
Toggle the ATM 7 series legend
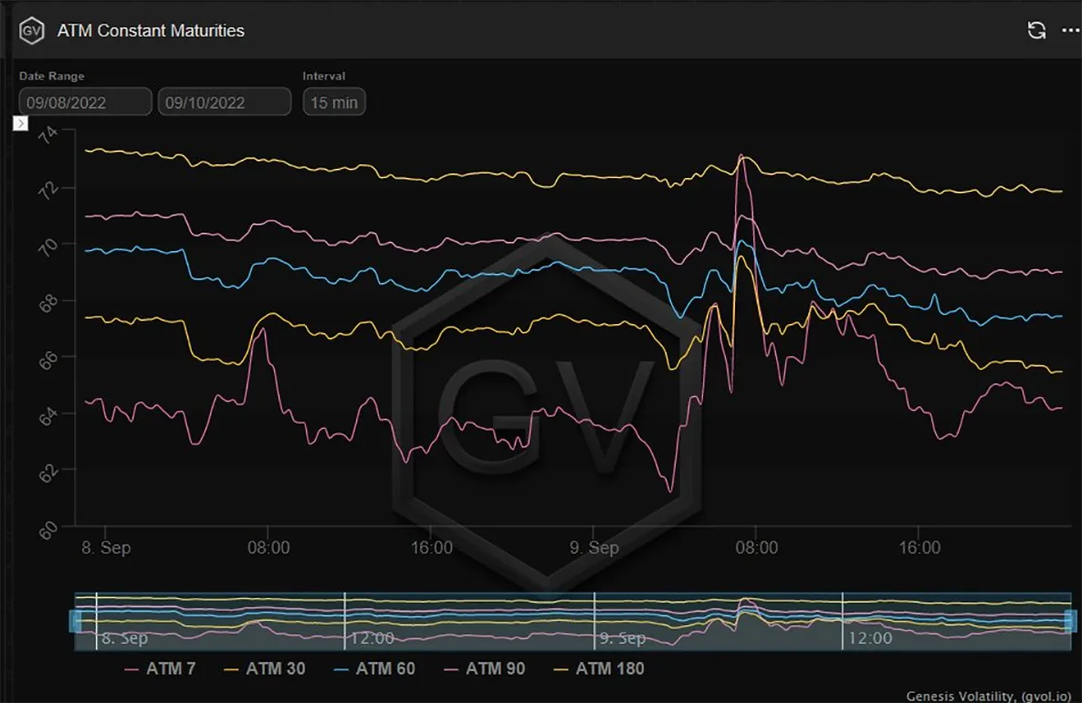pyautogui.click(x=160, y=668)
